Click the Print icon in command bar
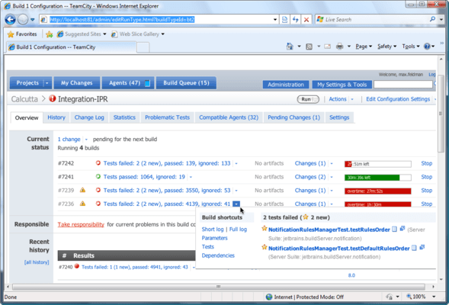The image size is (449, 305). pyautogui.click(x=339, y=47)
